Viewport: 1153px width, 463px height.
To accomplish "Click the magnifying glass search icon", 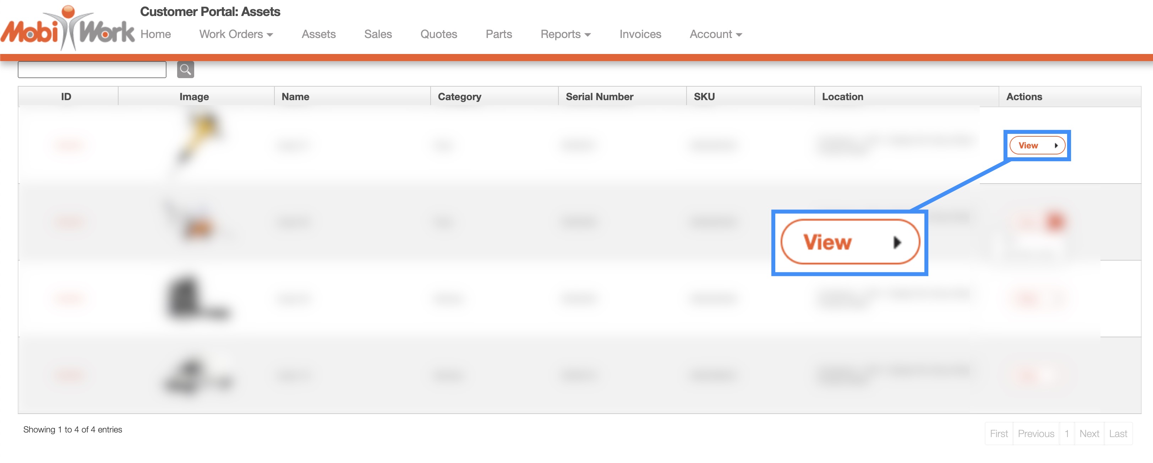I will [185, 69].
